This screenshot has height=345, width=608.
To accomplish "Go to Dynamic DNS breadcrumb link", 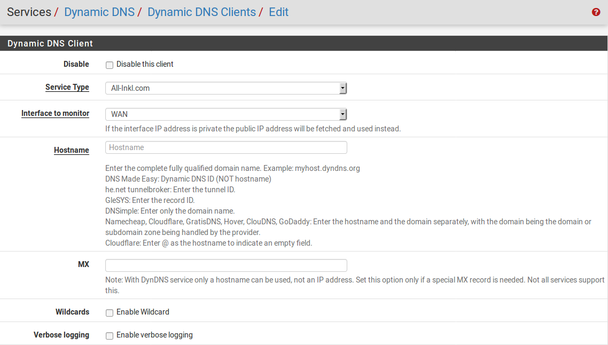I will (99, 12).
